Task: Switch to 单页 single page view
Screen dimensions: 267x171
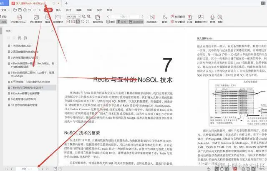Action: (x=111, y=22)
